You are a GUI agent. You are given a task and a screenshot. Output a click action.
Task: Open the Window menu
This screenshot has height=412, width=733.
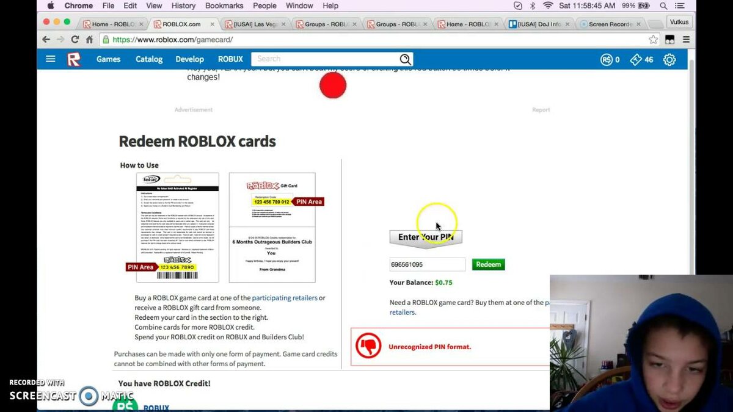pyautogui.click(x=299, y=5)
